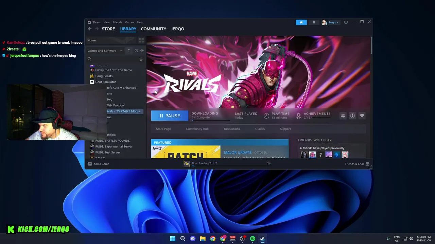Open the Store Page link
The width and height of the screenshot is (435, 244).
pyautogui.click(x=163, y=129)
